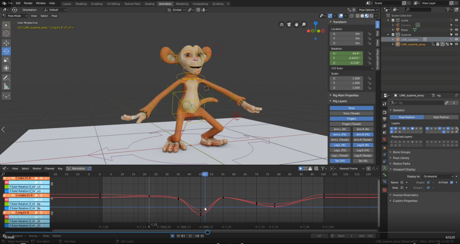Open the Output properties tab icon
The width and height of the screenshot is (460, 244).
click(384, 119)
